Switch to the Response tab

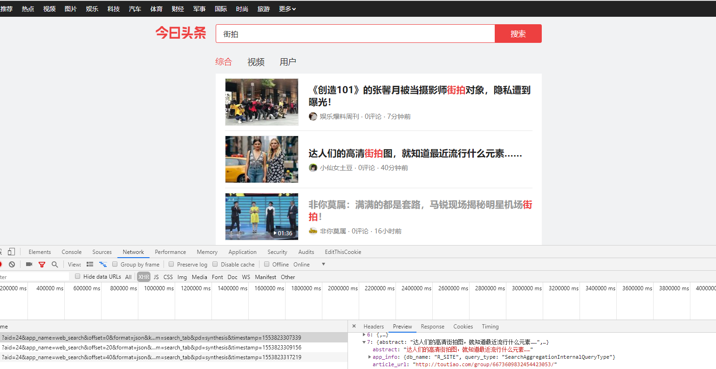432,326
